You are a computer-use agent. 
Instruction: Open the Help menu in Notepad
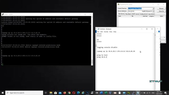(x=115, y=32)
